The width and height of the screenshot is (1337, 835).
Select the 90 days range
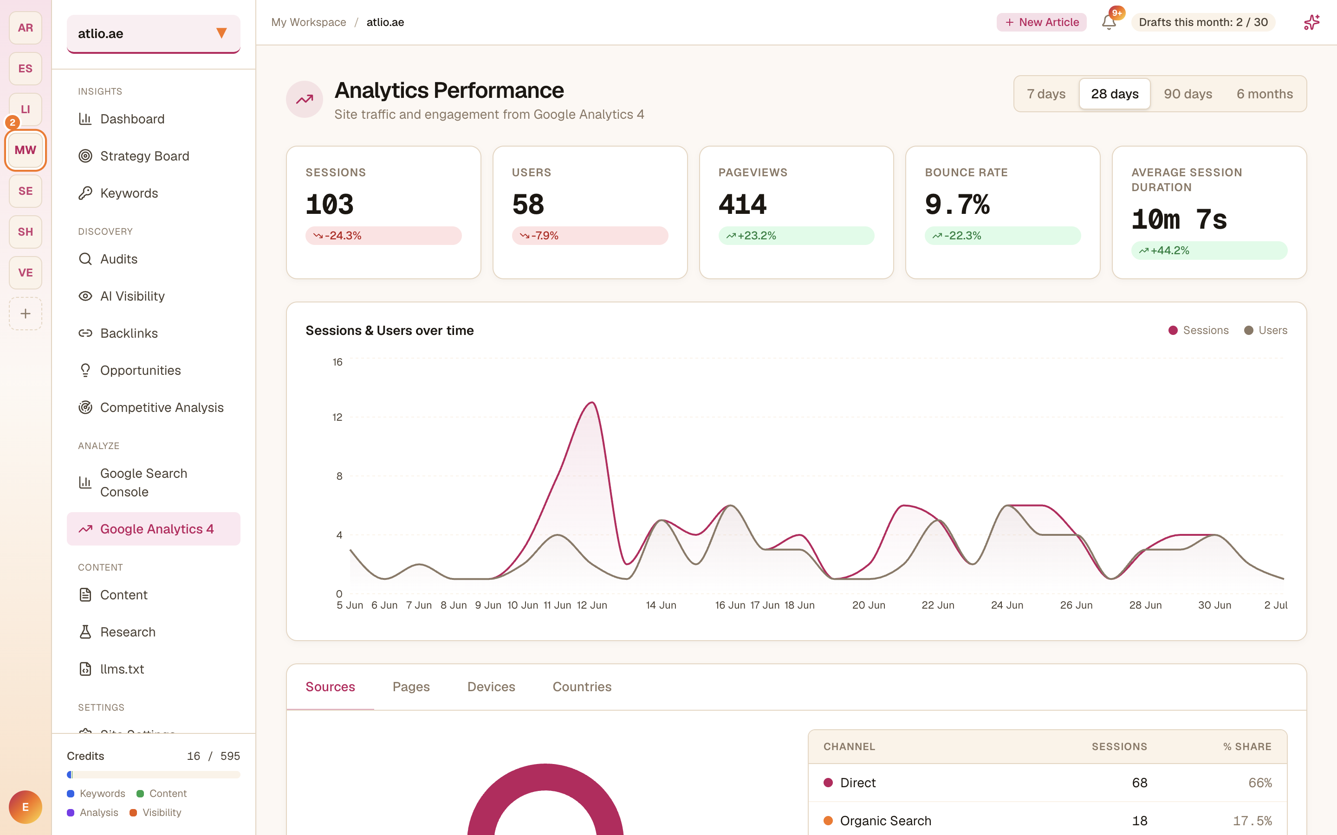[x=1188, y=94]
